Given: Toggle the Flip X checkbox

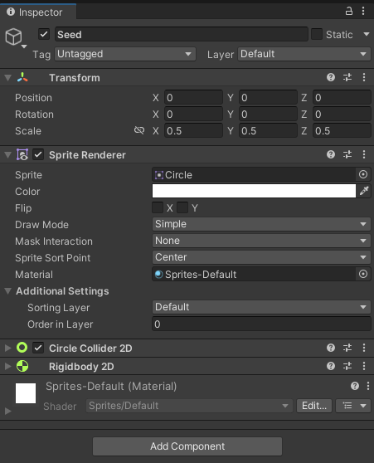Looking at the screenshot, I should [x=158, y=207].
